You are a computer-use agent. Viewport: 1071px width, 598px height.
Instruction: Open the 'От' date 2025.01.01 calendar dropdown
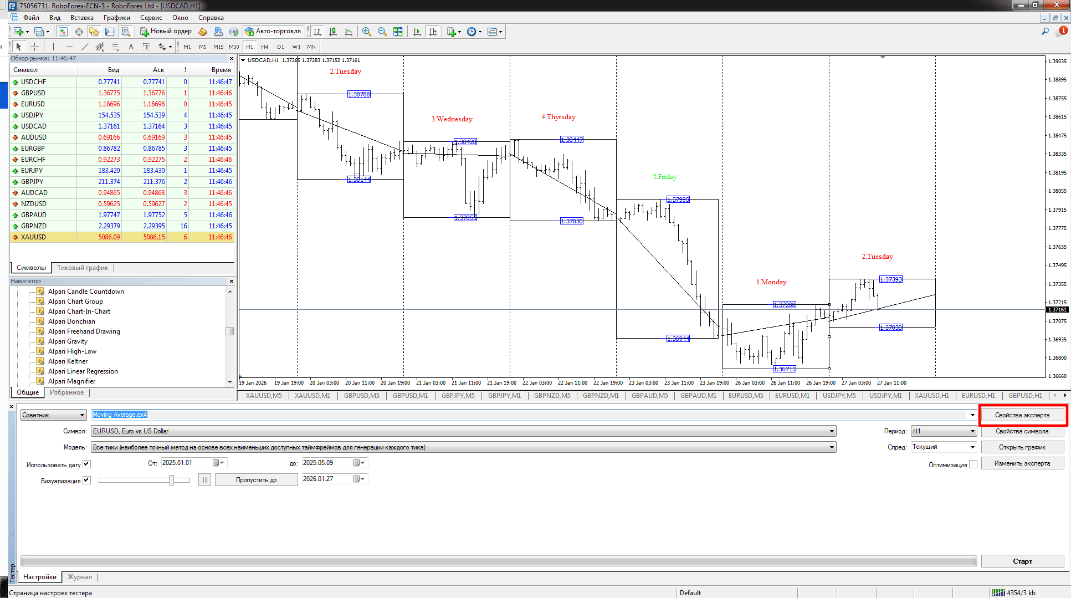[219, 463]
